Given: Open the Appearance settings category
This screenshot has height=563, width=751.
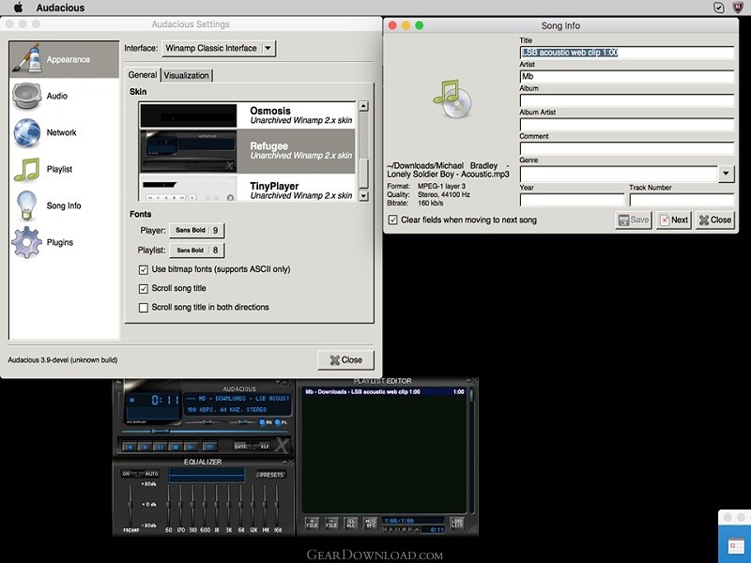Looking at the screenshot, I should (x=64, y=59).
